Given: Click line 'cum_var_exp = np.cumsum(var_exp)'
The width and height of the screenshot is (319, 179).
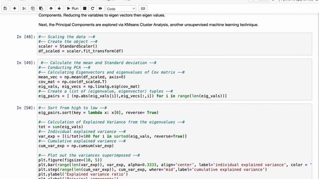Looking at the screenshot, I should [x=76, y=146].
